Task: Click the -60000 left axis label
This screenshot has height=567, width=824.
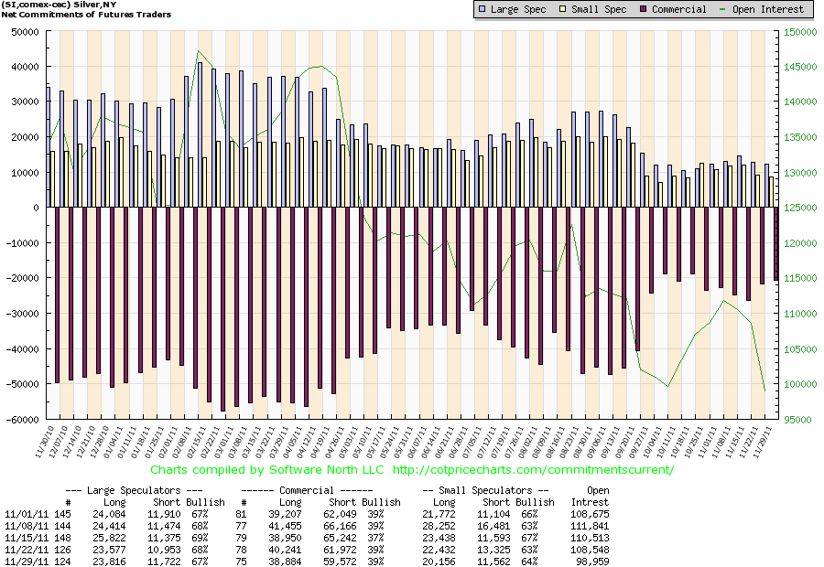Action: click(x=23, y=420)
